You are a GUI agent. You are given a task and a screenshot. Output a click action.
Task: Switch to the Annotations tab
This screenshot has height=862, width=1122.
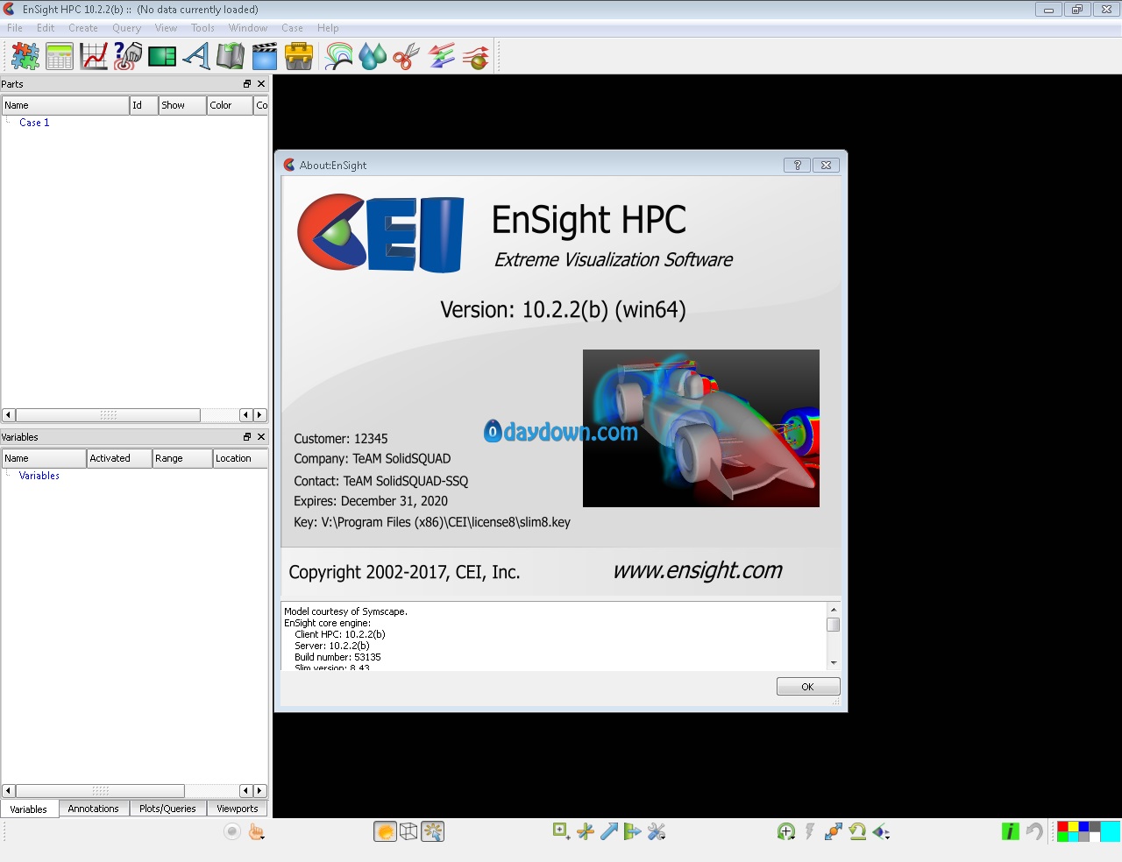(93, 809)
